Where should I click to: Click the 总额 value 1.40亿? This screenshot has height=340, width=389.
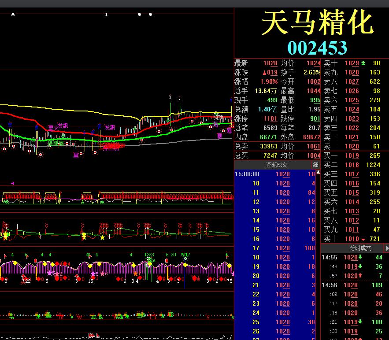click(x=267, y=109)
